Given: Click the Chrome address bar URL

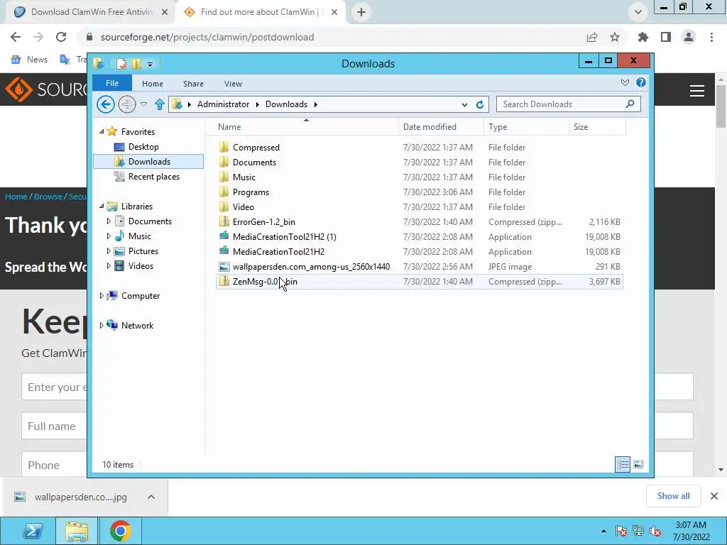Looking at the screenshot, I should point(207,37).
